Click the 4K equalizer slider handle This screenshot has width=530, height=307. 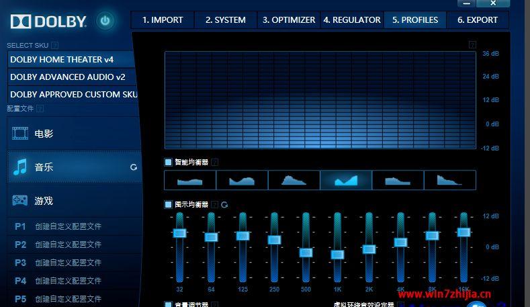coord(400,243)
